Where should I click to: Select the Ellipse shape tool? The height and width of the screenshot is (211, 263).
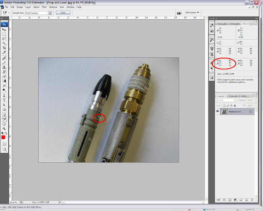pos(4,109)
